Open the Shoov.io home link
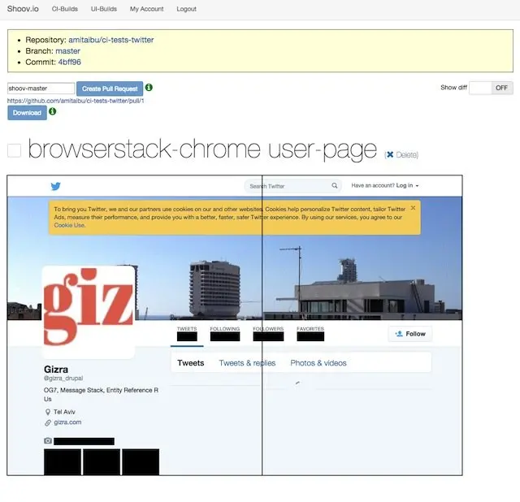520x502 pixels. click(x=23, y=9)
